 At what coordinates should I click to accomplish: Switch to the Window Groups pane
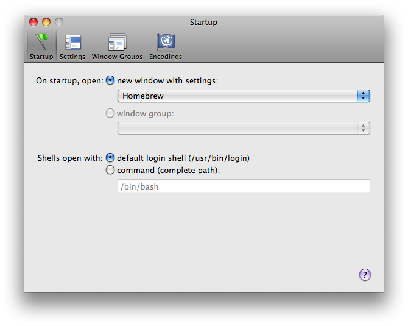pos(117,46)
